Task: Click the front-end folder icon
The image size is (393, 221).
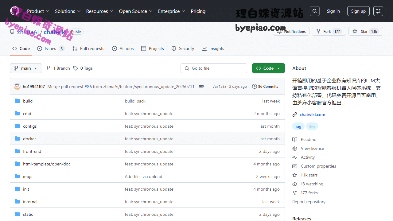Action: (18, 151)
